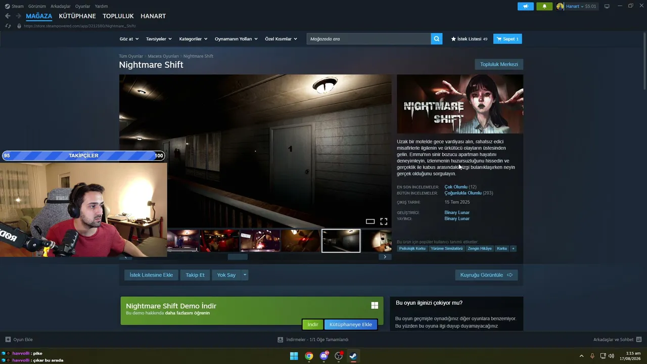Open the Sepet cart button
Viewport: 647px width, 364px height.
(507, 39)
